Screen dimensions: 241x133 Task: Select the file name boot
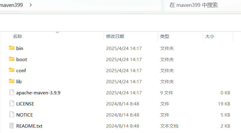pos(22,59)
